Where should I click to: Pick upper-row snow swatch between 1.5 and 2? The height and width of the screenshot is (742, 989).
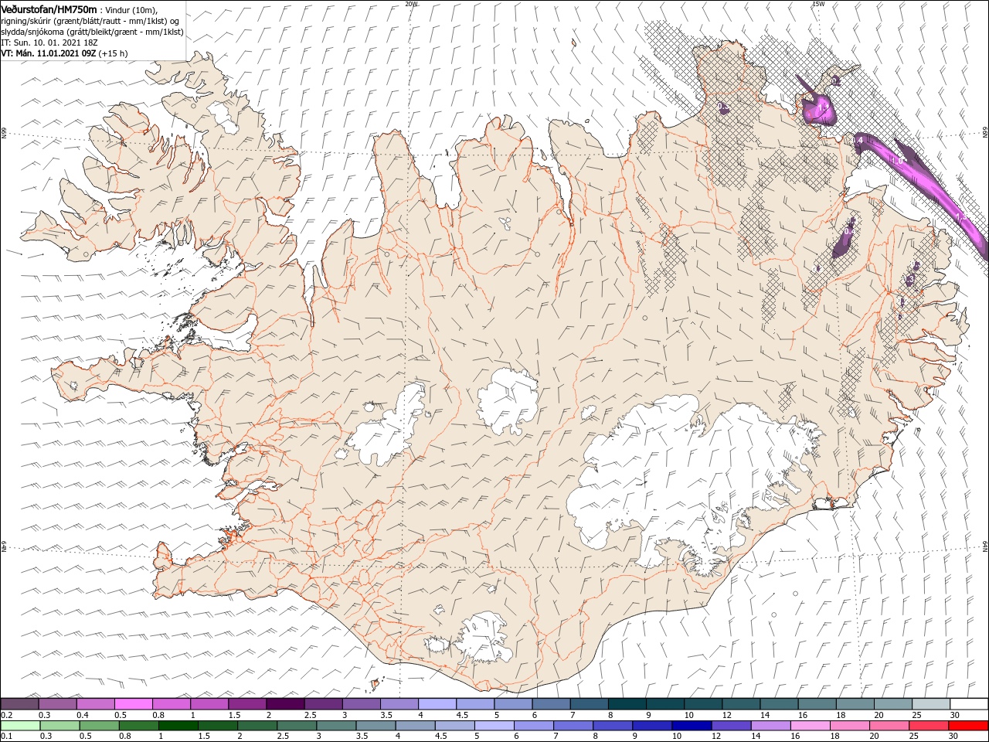tap(246, 704)
